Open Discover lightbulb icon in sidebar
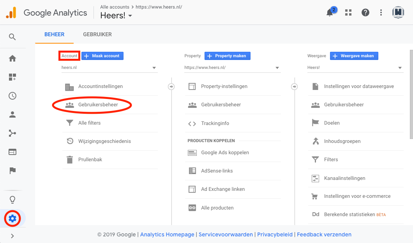The image size is (413, 243). click(12, 200)
